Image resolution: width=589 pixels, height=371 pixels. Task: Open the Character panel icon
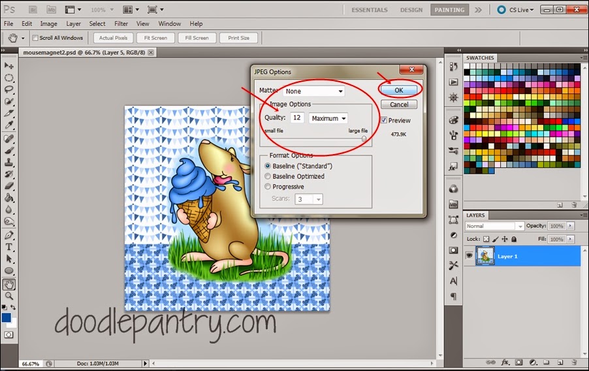pyautogui.click(x=453, y=281)
